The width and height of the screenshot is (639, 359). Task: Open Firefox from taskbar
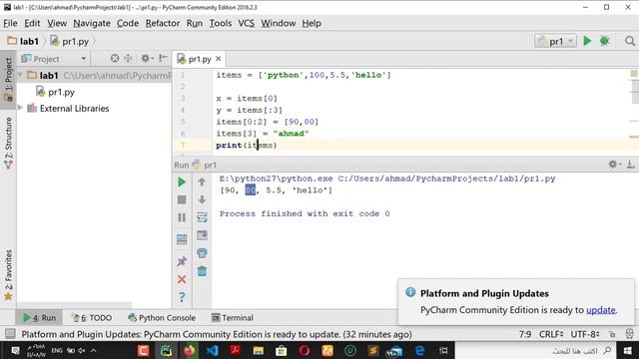(x=189, y=350)
